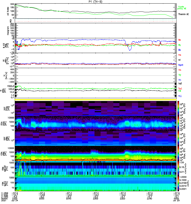Click the 2320 time tick label
This screenshot has width=191, height=204.
point(122,199)
